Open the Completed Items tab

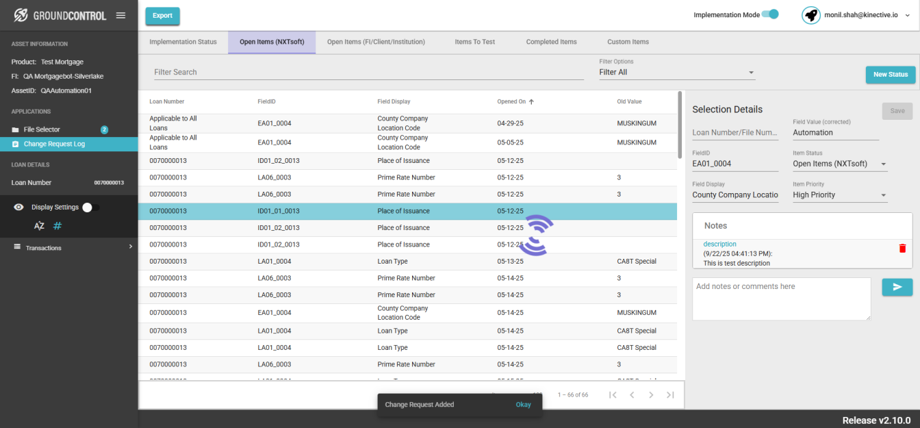click(x=552, y=42)
